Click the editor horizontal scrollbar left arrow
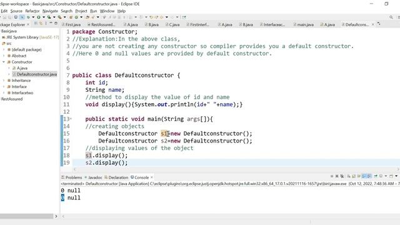Screen dimensions: 400x225 pyautogui.click(x=74, y=169)
